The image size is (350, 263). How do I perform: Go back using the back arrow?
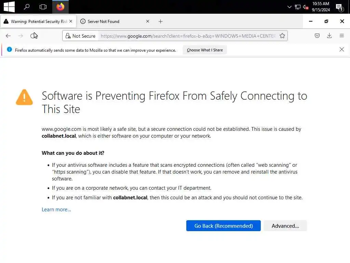(x=8, y=36)
